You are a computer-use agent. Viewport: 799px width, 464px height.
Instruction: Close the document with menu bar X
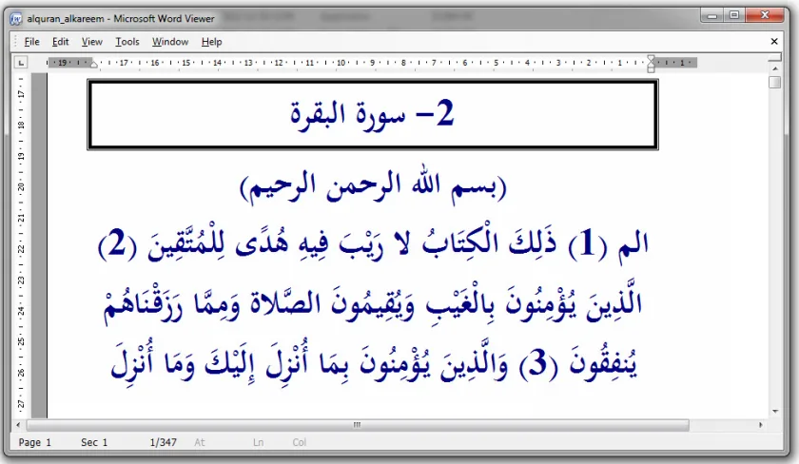[x=774, y=41]
